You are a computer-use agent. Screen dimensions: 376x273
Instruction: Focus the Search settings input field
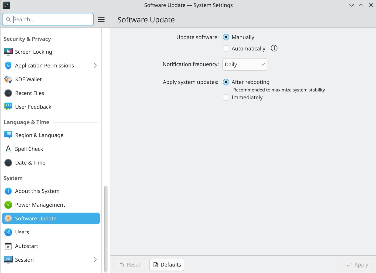tap(51, 19)
